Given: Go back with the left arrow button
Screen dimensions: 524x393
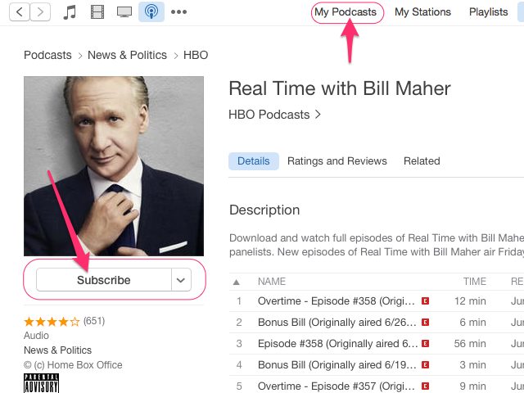Looking at the screenshot, I should click(x=20, y=12).
